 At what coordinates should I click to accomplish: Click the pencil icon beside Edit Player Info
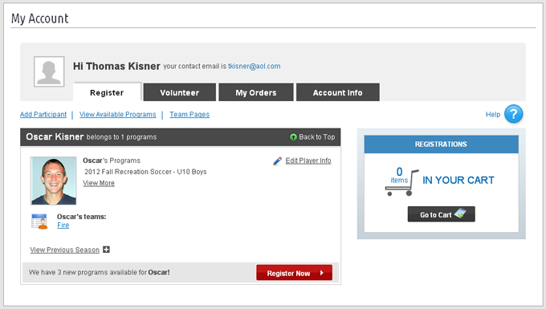coord(278,161)
